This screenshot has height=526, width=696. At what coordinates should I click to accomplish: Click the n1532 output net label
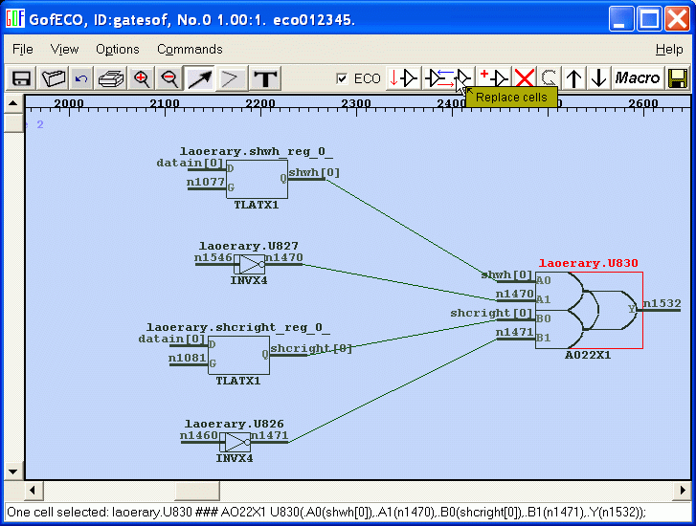coord(662,303)
